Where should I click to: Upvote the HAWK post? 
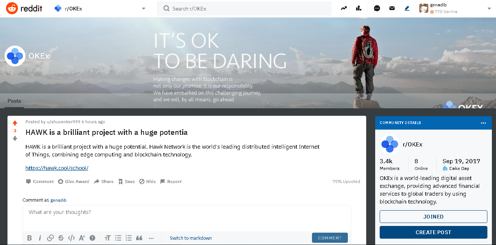[x=15, y=123]
